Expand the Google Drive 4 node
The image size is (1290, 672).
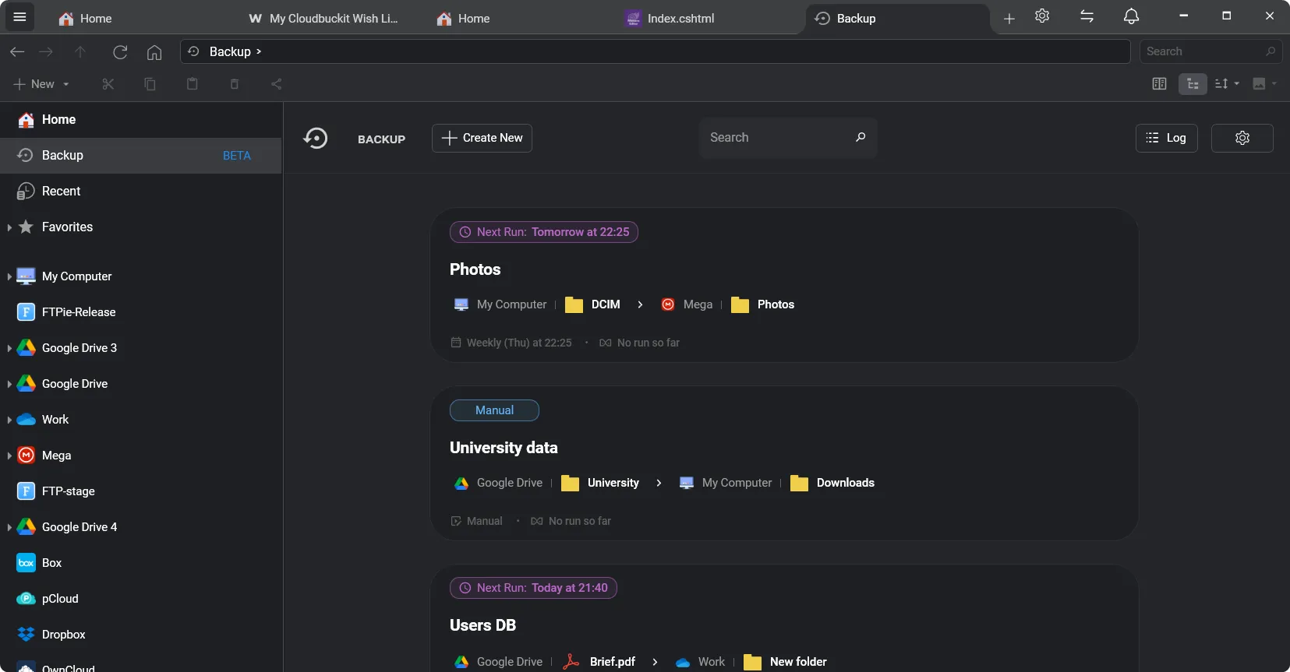(x=9, y=527)
